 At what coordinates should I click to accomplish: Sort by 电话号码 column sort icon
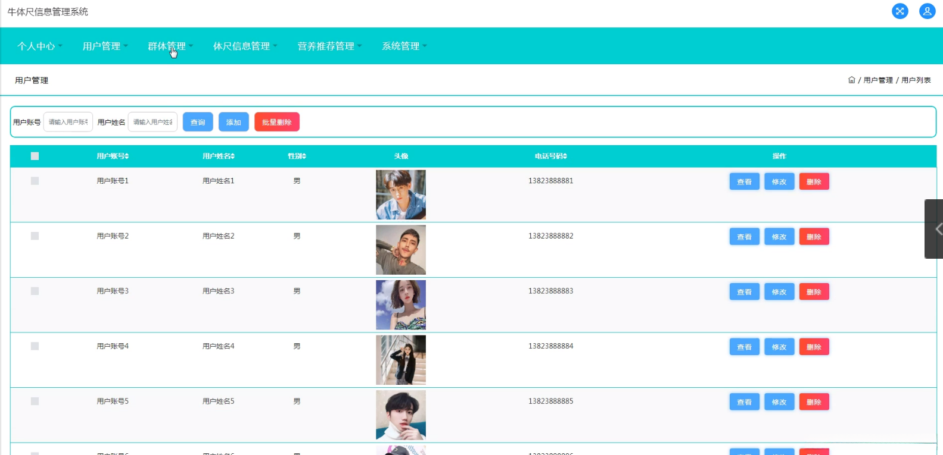point(565,156)
